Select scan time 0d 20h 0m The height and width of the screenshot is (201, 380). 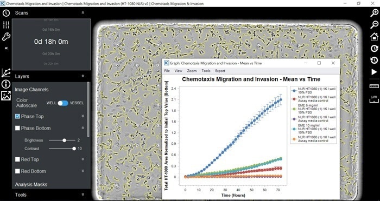(x=51, y=54)
